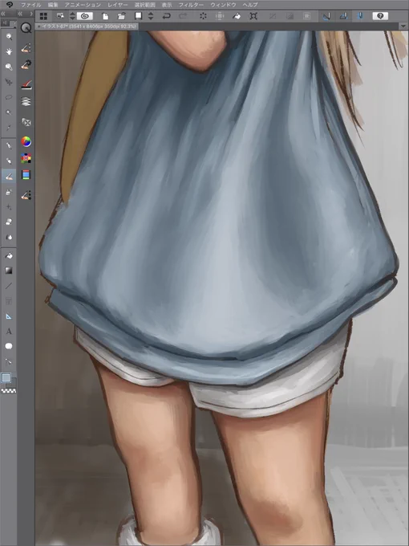Click the Save document icon

(x=138, y=16)
